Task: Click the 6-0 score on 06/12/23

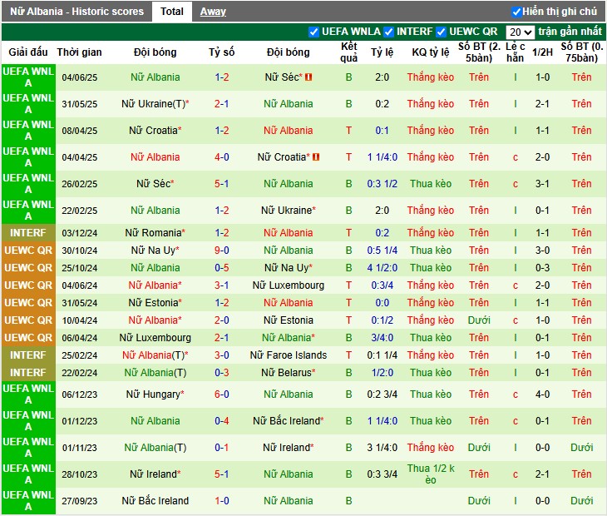Action: click(221, 394)
